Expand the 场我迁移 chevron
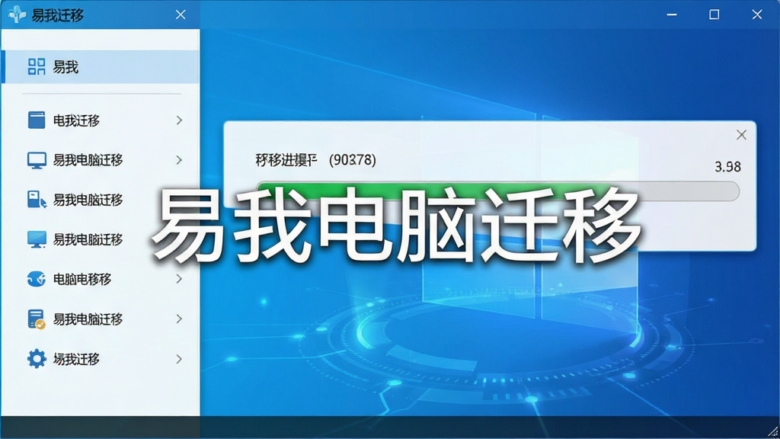780x439 pixels. (179, 359)
